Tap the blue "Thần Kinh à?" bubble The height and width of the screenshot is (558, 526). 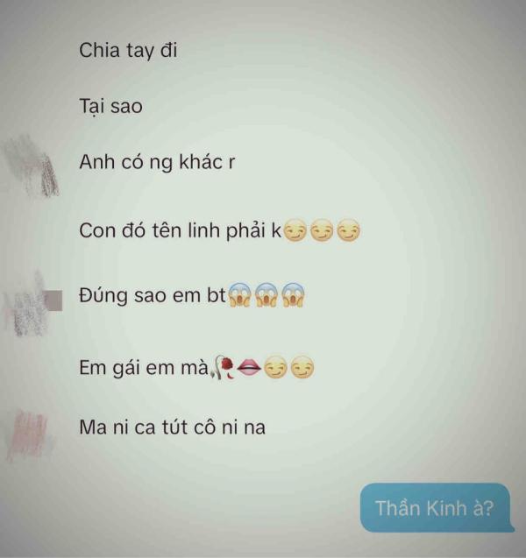click(x=437, y=507)
